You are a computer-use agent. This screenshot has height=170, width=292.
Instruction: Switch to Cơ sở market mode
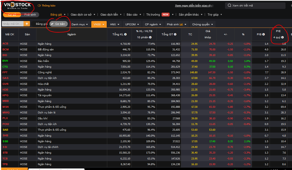(x=12, y=15)
